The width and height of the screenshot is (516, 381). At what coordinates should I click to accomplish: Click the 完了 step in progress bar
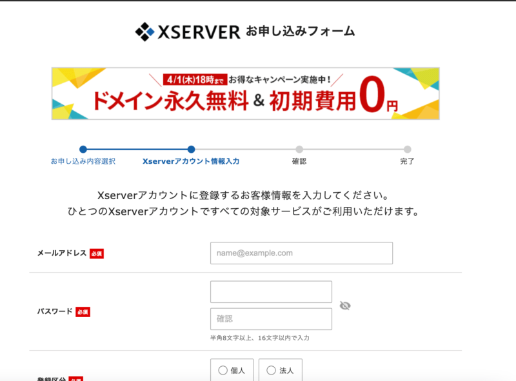tap(407, 161)
